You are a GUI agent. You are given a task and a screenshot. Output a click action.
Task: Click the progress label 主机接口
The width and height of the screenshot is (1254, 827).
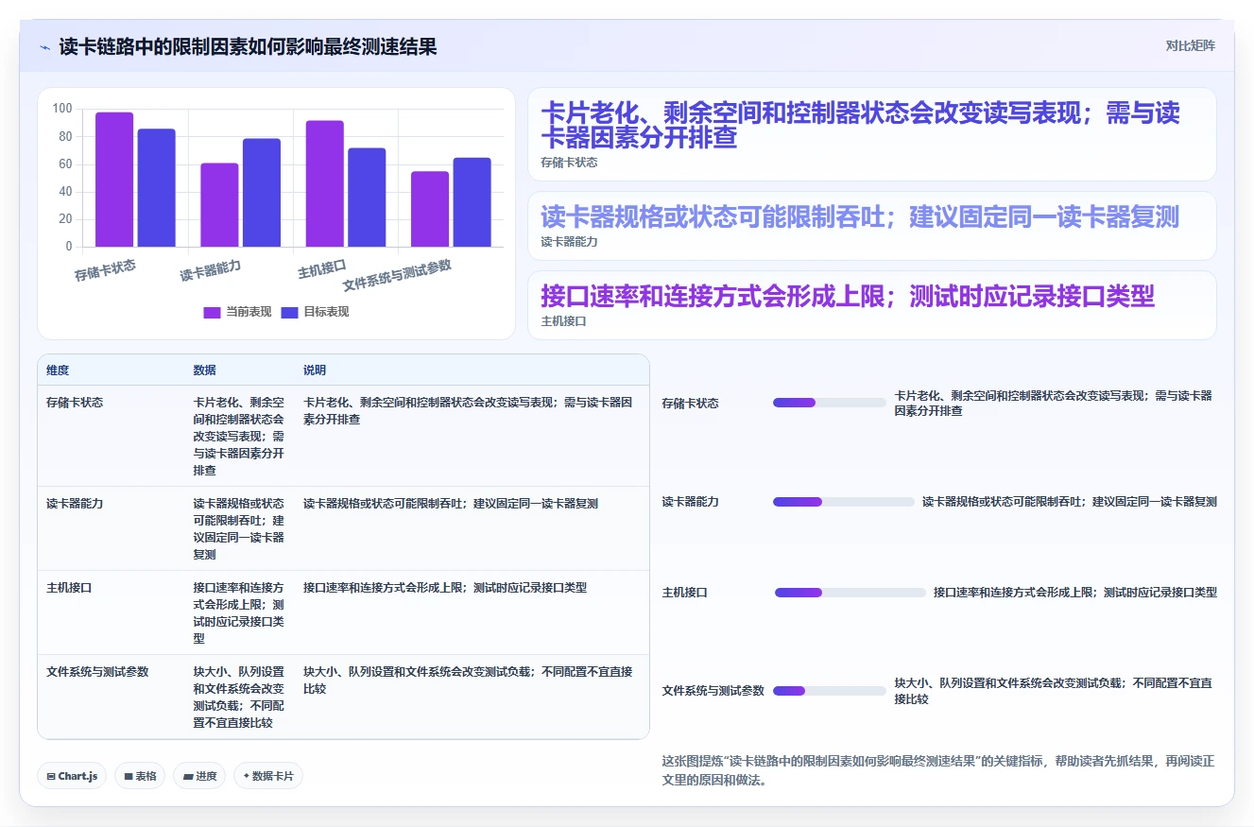pyautogui.click(x=684, y=593)
